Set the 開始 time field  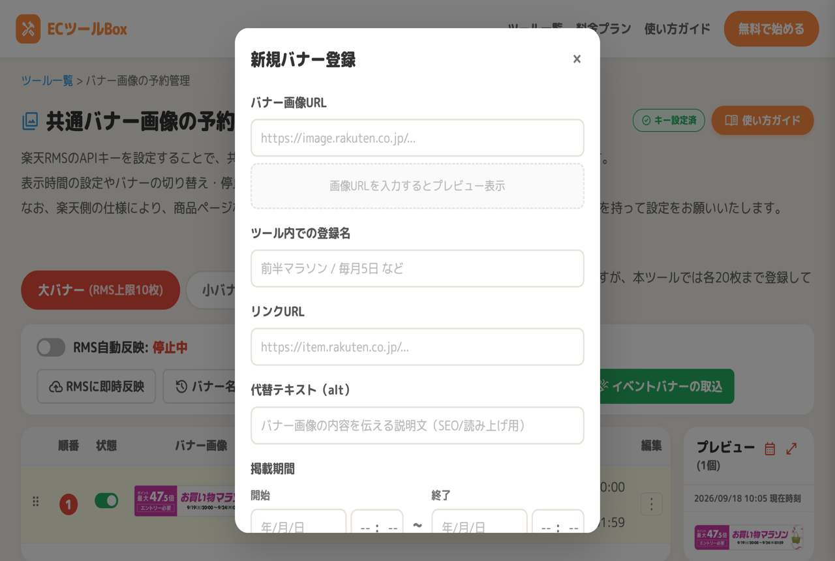pyautogui.click(x=377, y=522)
